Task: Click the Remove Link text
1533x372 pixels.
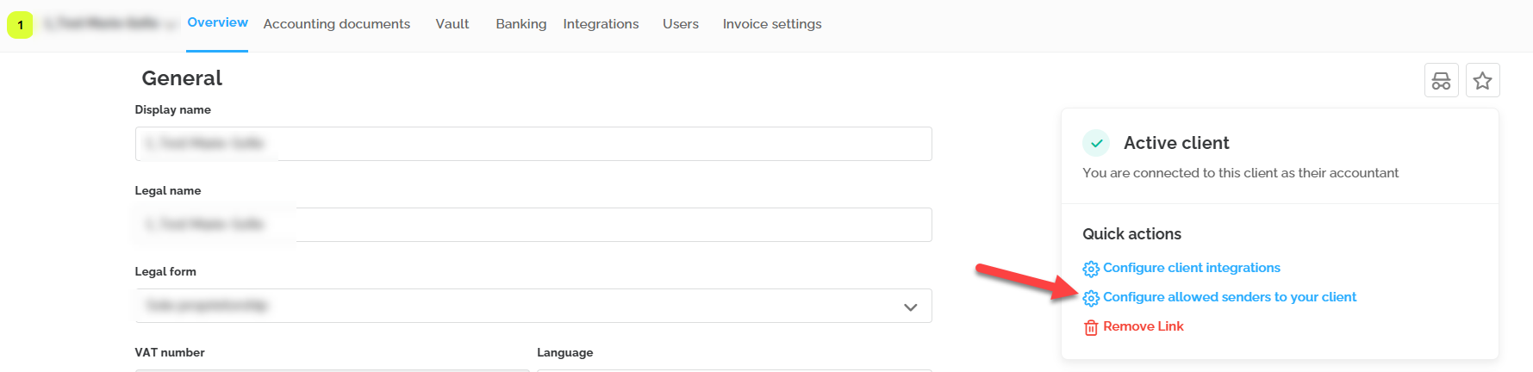Action: coord(1143,326)
